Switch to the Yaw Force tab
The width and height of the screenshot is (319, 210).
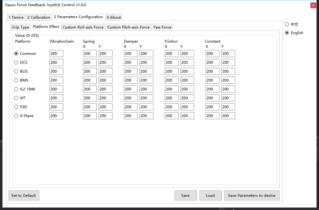click(162, 27)
